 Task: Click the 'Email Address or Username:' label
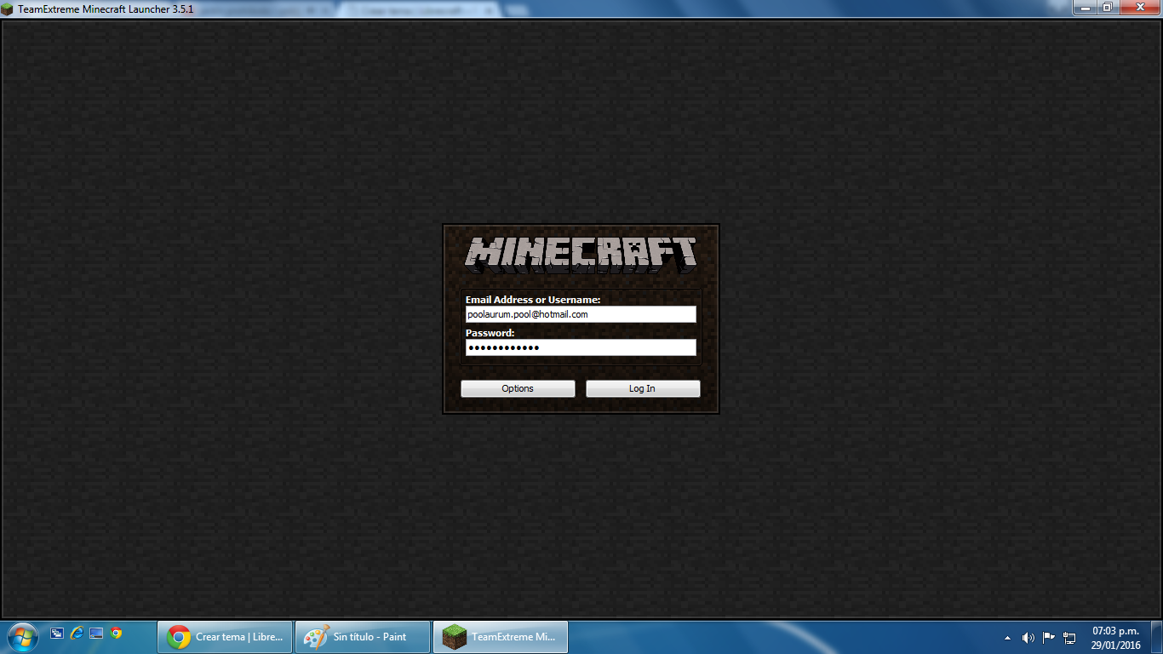[533, 300]
